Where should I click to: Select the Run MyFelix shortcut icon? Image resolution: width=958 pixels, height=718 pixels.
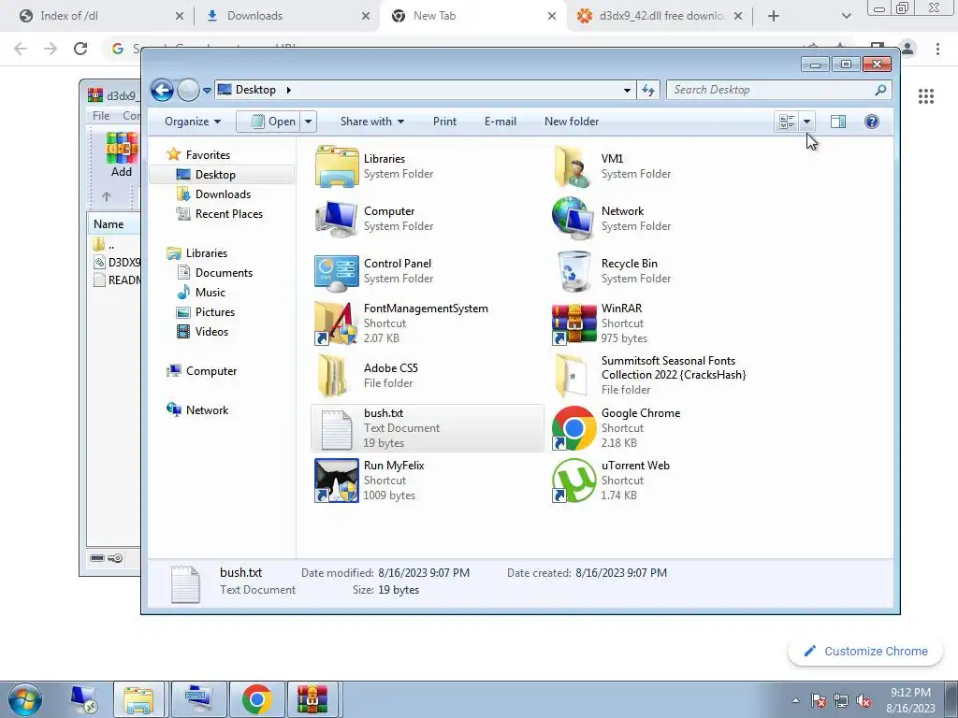tap(337, 481)
